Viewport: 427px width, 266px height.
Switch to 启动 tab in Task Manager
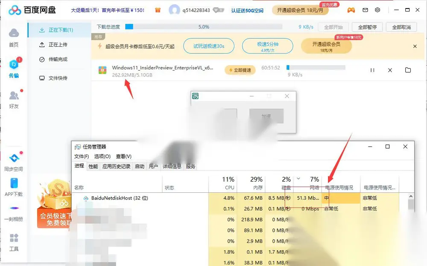(x=140, y=166)
